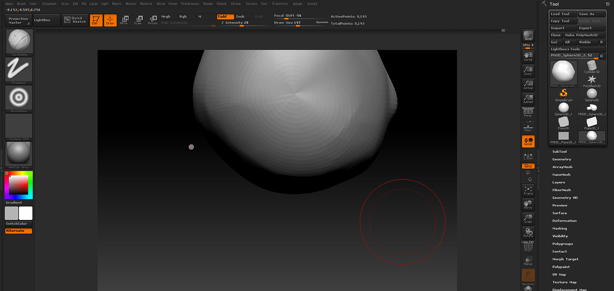The width and height of the screenshot is (614, 291).
Task: Toggle XYZ rotation mode
Action: [528, 166]
